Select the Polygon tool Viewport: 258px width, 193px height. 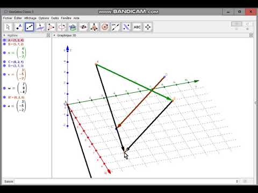(51, 27)
